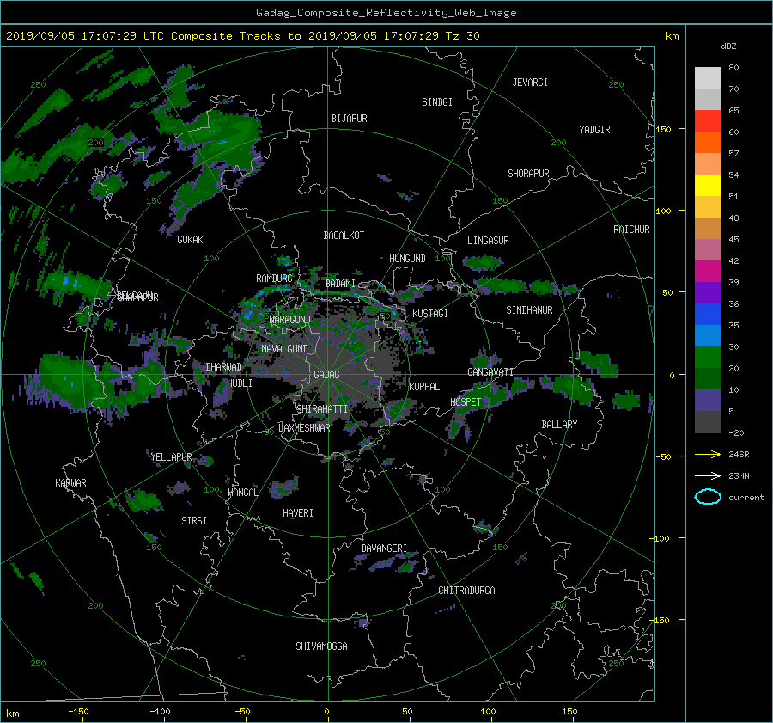Viewport: 773px width, 723px height.
Task: Select the 70-80 dBZ light gray swatch
Action: point(708,78)
